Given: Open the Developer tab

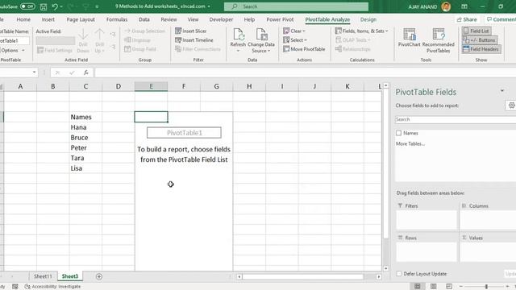Looking at the screenshot, I should 221,19.
